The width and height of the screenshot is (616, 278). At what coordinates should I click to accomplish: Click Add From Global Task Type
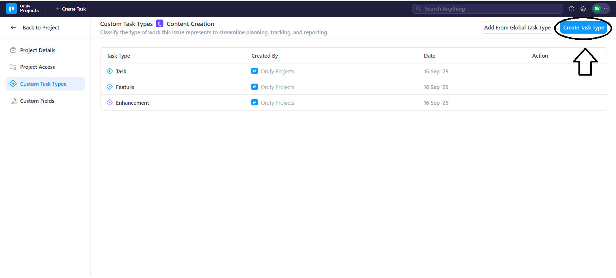pos(517,28)
